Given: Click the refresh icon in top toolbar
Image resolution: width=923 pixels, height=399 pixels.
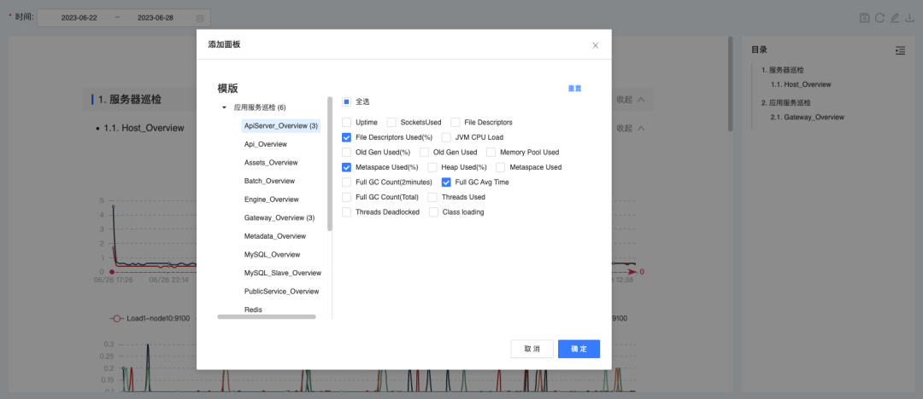Looking at the screenshot, I should click(879, 18).
